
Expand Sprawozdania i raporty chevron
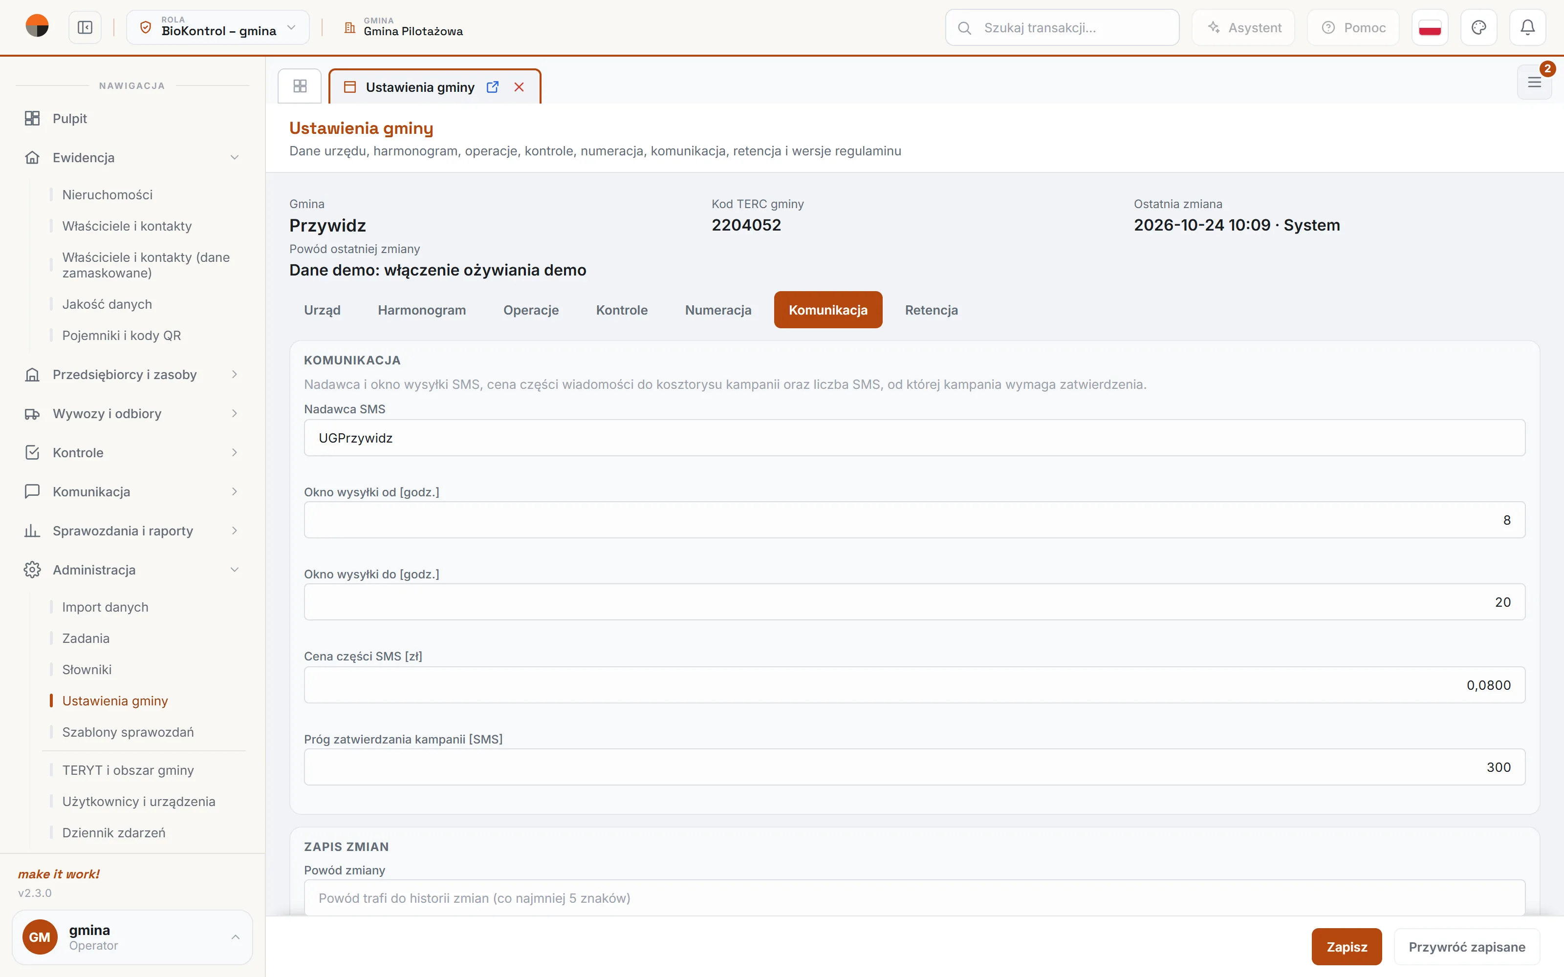click(235, 531)
